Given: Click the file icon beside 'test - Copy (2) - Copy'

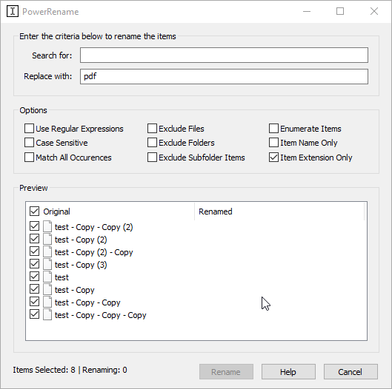Looking at the screenshot, I should (47, 251).
